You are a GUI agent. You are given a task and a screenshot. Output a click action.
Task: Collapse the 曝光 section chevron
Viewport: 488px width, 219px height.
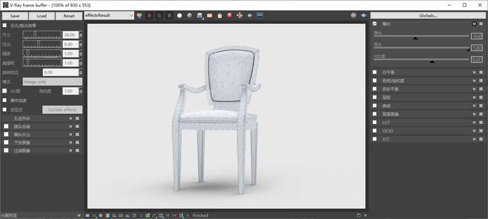(x=474, y=23)
